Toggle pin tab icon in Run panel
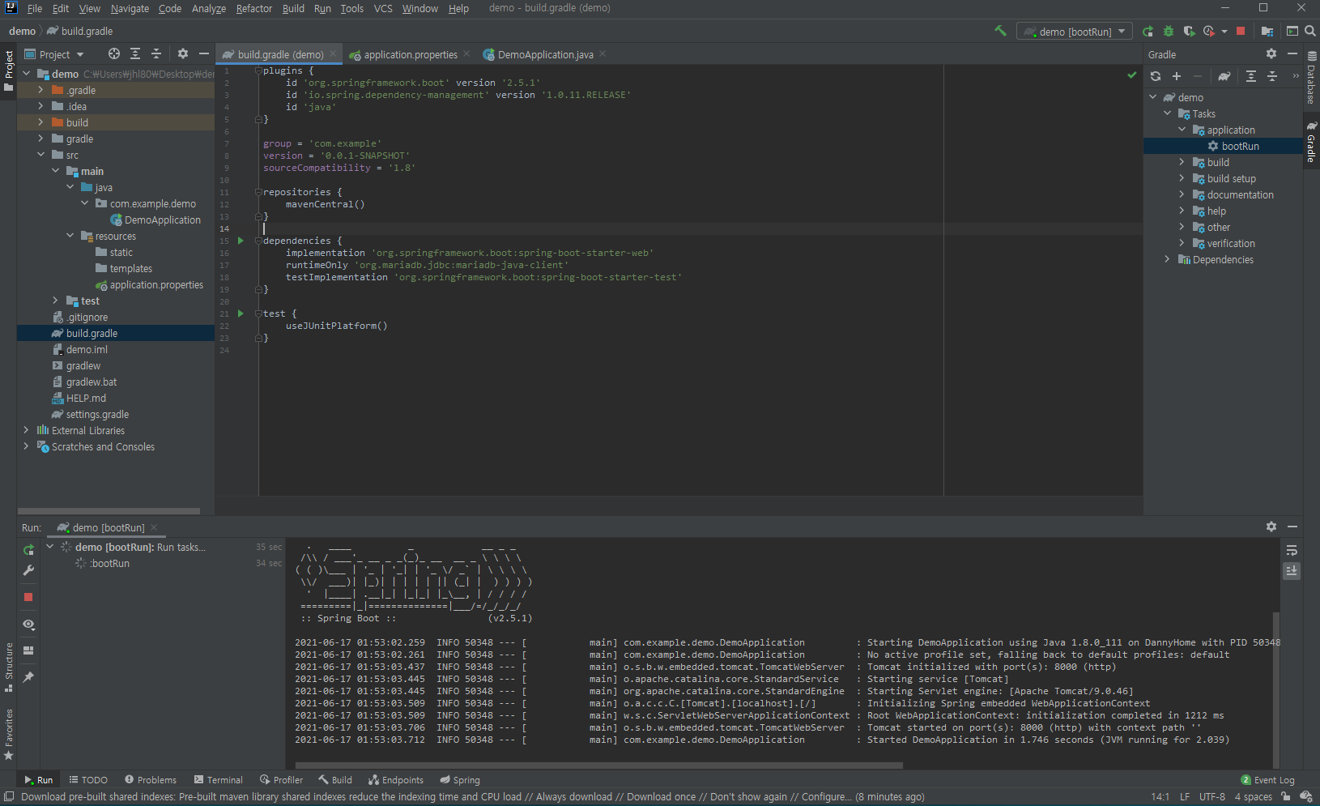Image resolution: width=1320 pixels, height=806 pixels. click(x=28, y=677)
